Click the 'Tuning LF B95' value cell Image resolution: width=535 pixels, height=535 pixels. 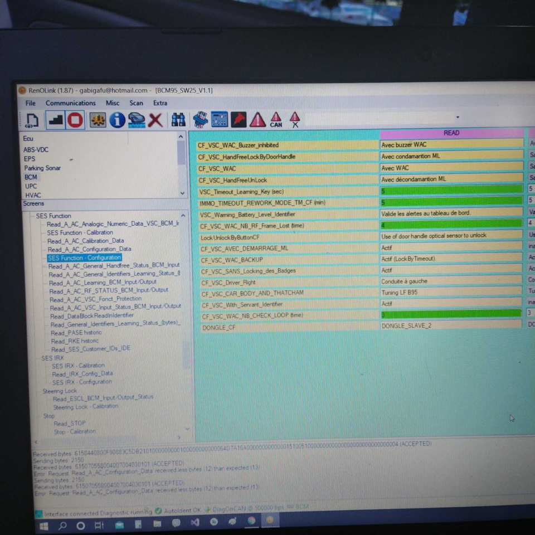(x=451, y=293)
